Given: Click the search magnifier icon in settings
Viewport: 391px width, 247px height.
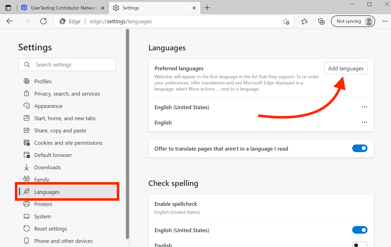Looking at the screenshot, I should [x=27, y=65].
